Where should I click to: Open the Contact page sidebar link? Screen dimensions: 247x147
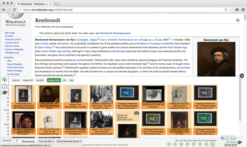tap(13, 74)
